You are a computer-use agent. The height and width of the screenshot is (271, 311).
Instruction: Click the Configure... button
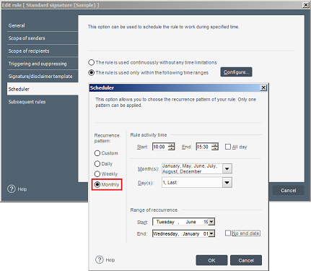tap(236, 72)
